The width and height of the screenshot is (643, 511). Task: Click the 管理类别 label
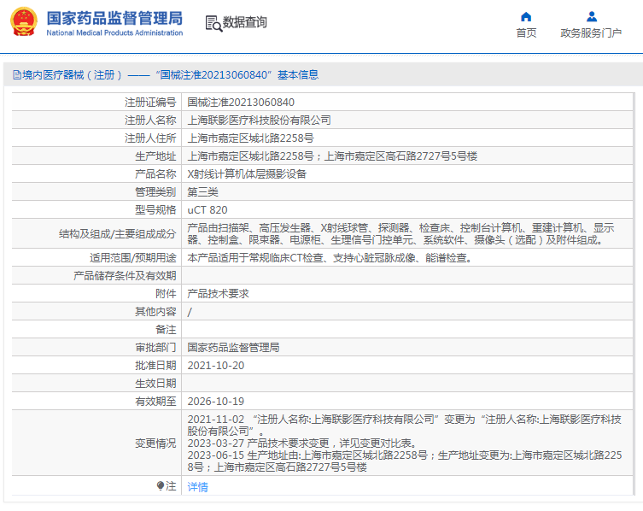tap(155, 192)
